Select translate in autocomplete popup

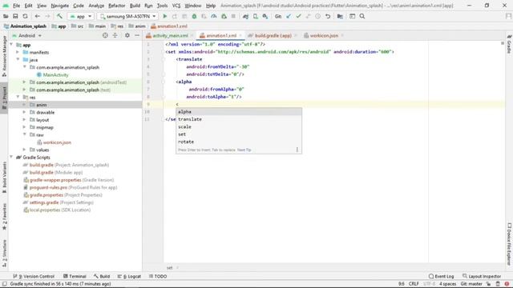[239, 119]
